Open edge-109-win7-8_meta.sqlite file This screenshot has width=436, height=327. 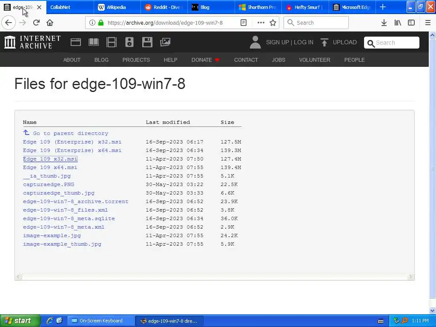(69, 218)
